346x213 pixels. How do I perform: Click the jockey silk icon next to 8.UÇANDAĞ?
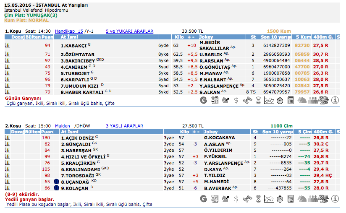[57, 182]
